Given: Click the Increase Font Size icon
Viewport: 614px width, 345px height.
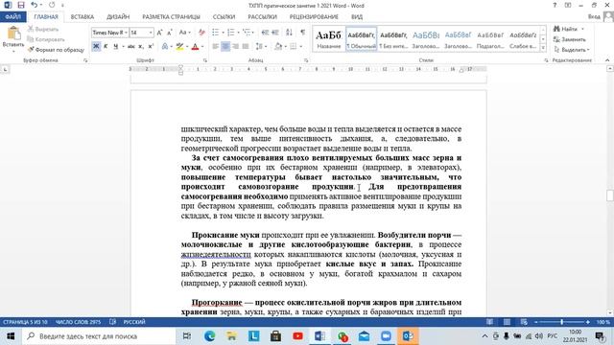Looking at the screenshot, I should click(x=159, y=33).
